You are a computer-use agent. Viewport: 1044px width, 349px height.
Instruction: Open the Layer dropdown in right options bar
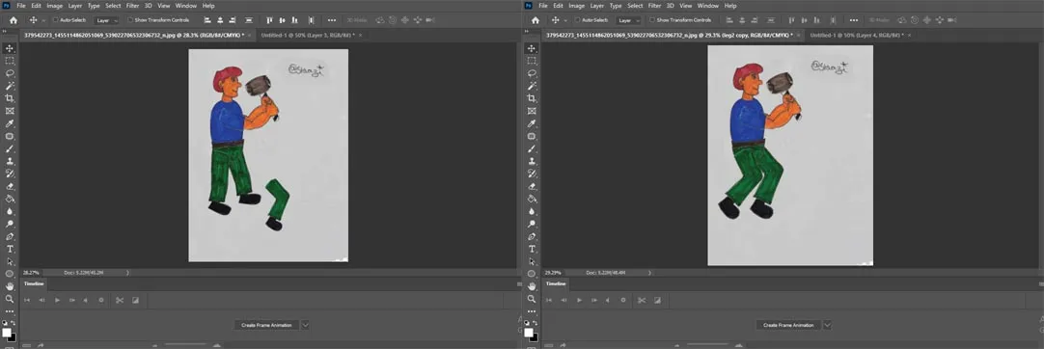[x=628, y=20]
